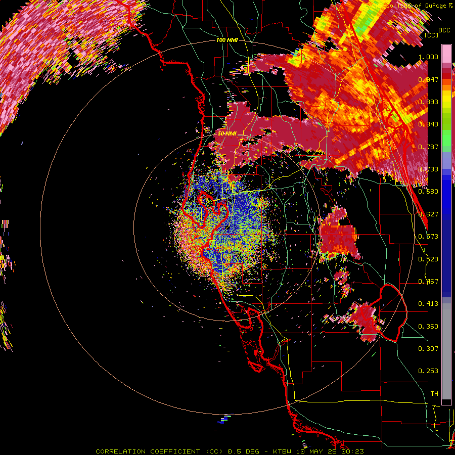Click the 100 NMI range ring label

pyautogui.click(x=227, y=40)
